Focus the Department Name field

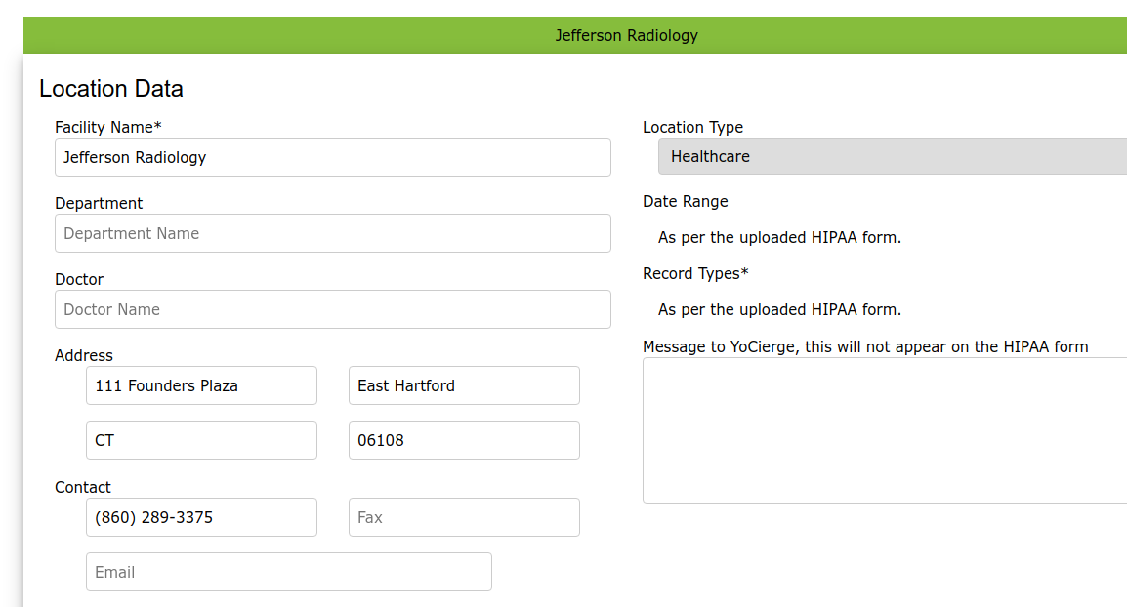coord(333,233)
